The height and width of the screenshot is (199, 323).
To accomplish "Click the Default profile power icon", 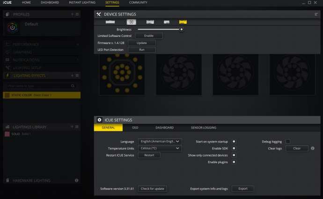I will 12,28.
